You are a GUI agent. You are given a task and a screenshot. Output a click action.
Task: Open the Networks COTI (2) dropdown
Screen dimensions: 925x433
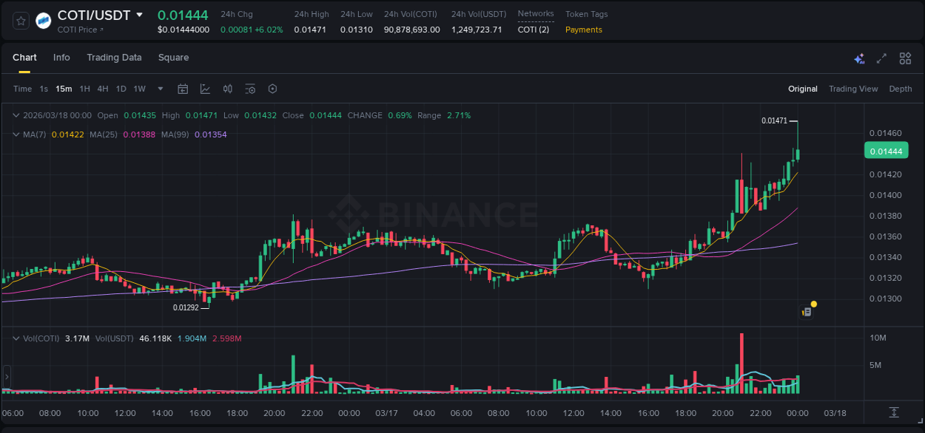pos(535,30)
